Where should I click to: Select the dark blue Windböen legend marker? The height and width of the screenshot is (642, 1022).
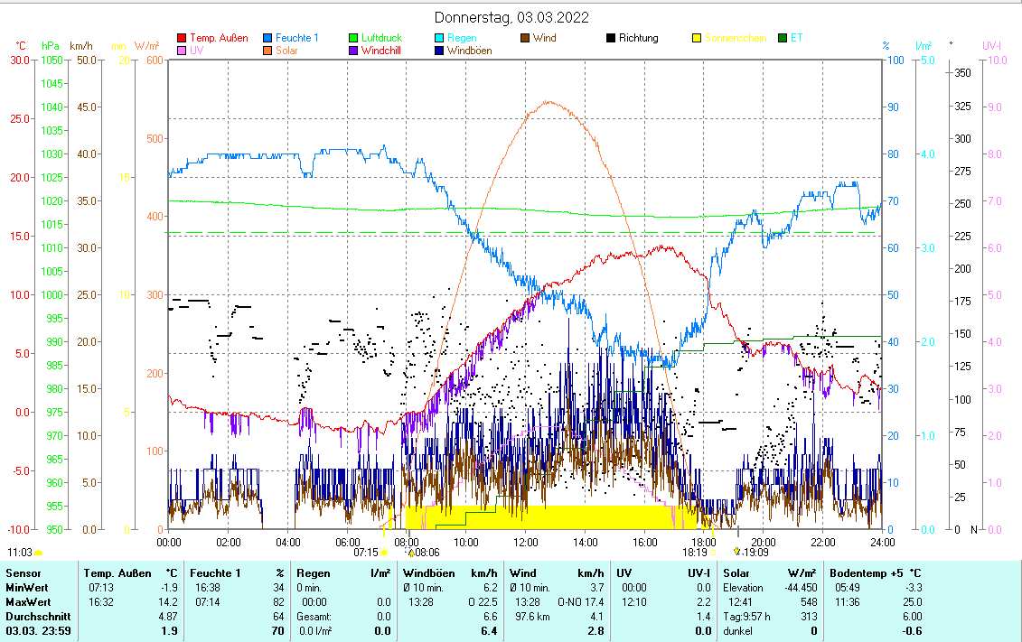[x=439, y=51]
